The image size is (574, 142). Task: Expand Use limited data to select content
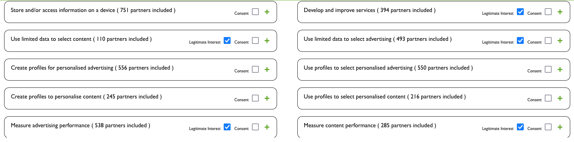click(x=267, y=41)
